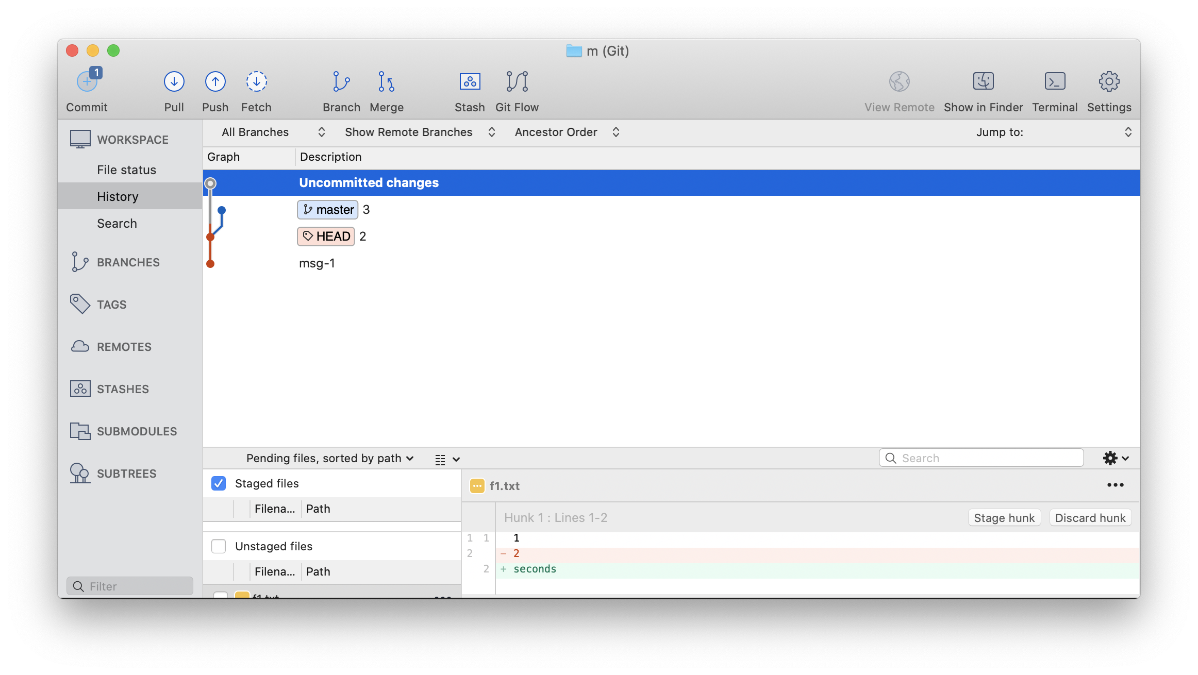Create a branch with the Branch icon
The width and height of the screenshot is (1198, 675).
[341, 81]
